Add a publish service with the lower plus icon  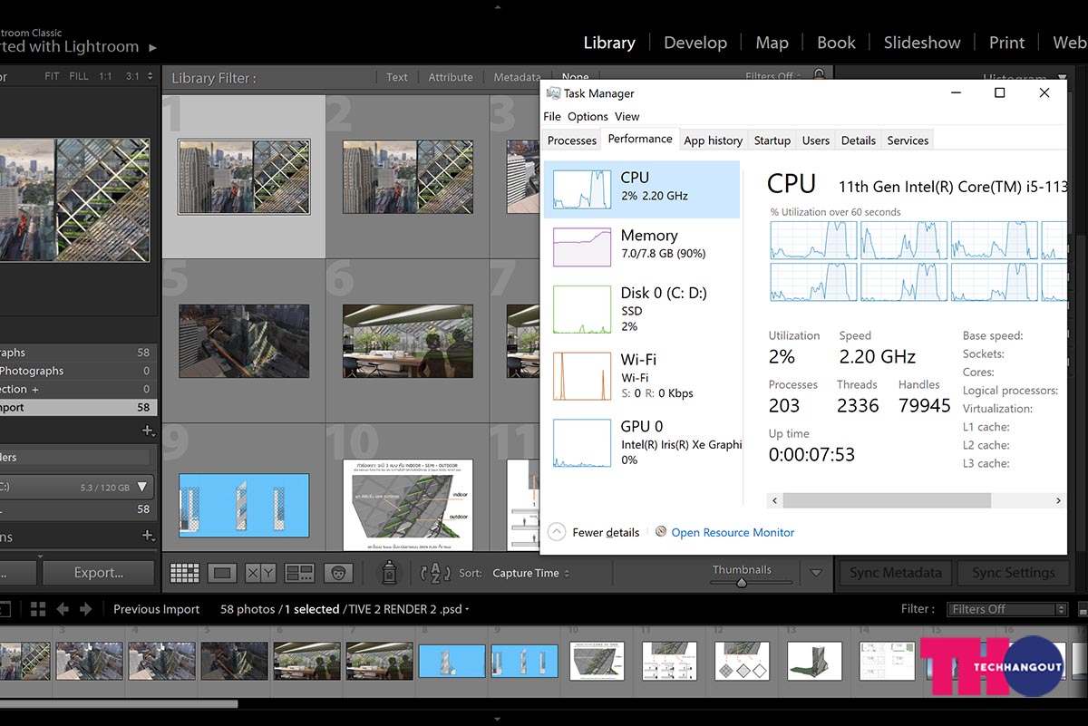[x=148, y=537]
